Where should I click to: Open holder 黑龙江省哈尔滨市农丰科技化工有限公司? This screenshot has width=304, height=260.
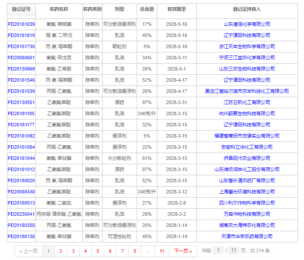point(247,91)
